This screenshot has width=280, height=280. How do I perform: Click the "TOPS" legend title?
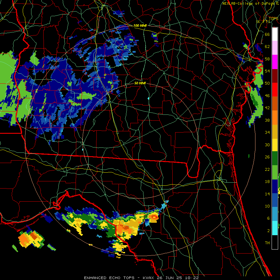pyautogui.click(x=273, y=18)
